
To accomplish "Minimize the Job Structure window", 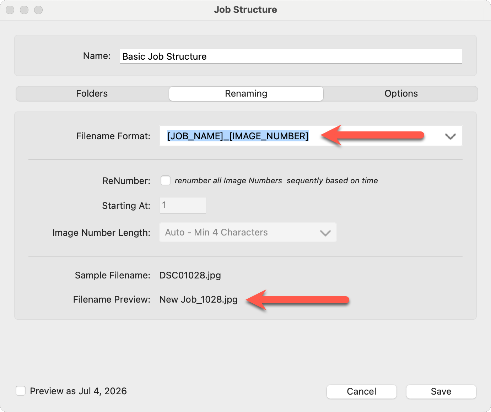I will click(24, 10).
